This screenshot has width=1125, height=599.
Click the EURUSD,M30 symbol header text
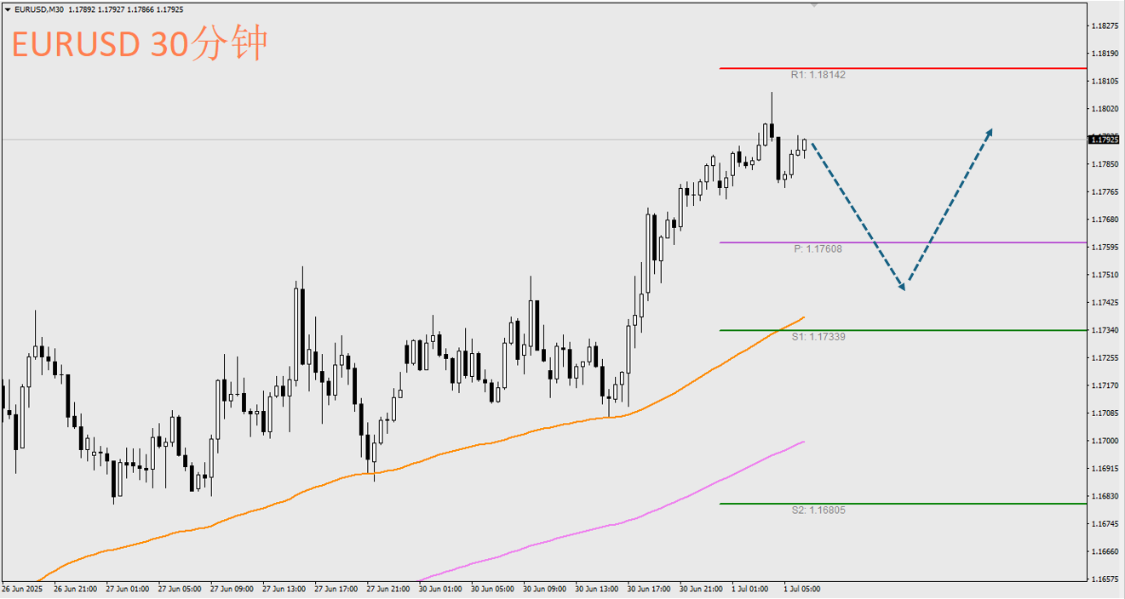coord(39,9)
